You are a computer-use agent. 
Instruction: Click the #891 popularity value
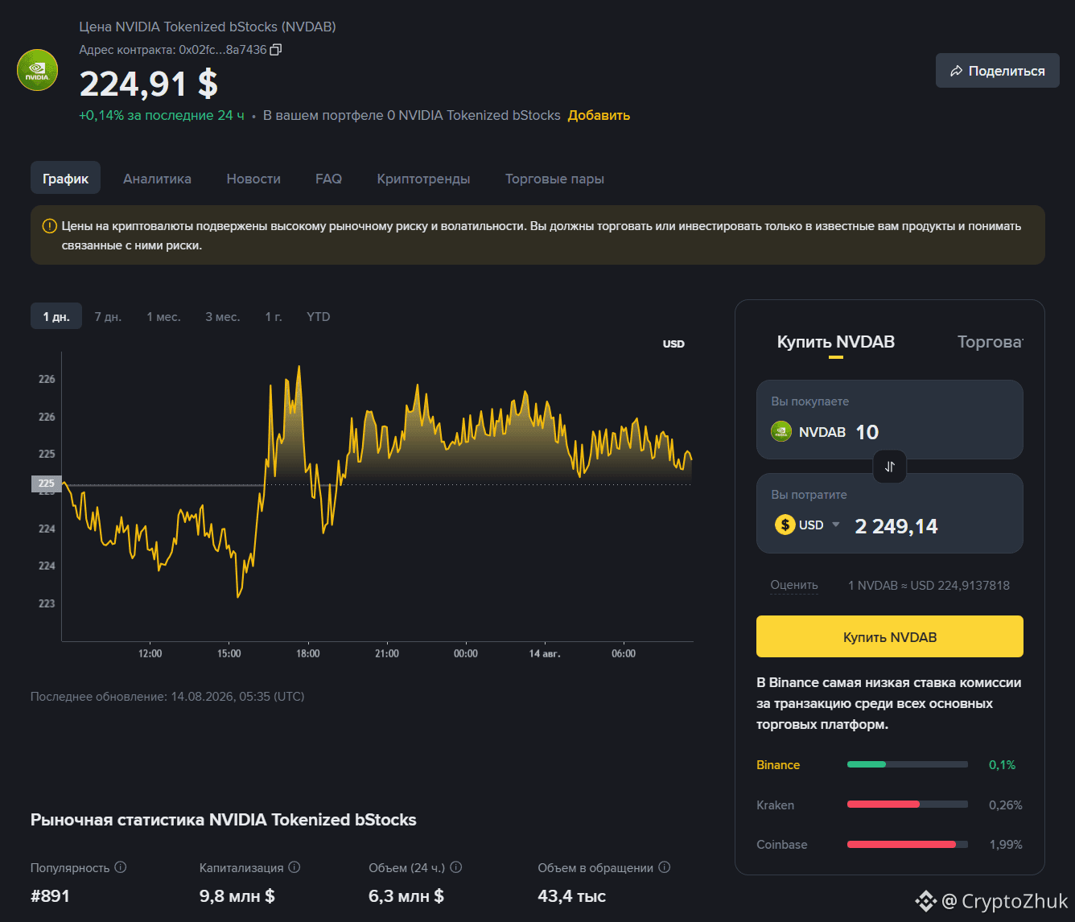click(50, 896)
